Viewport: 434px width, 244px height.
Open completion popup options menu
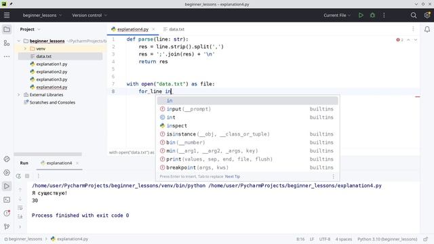point(333,176)
